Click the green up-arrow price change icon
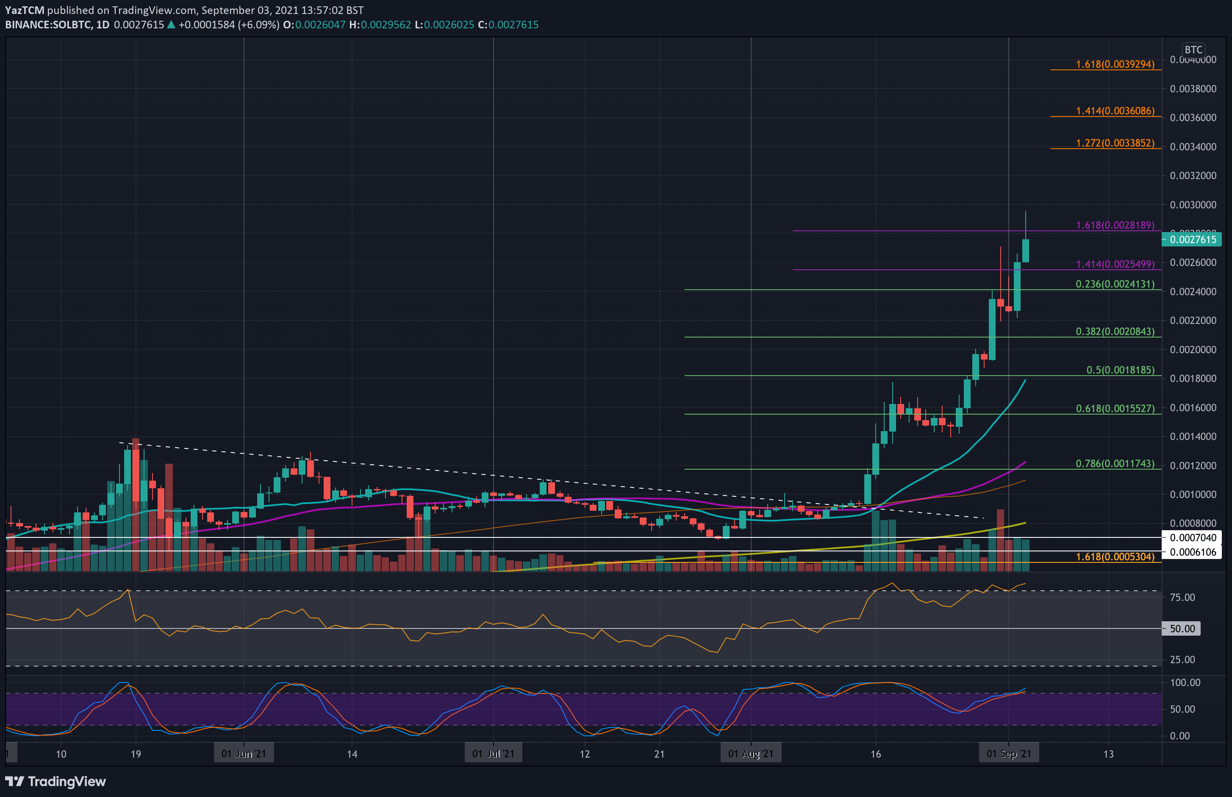Viewport: 1232px width, 797px height. 171,25
